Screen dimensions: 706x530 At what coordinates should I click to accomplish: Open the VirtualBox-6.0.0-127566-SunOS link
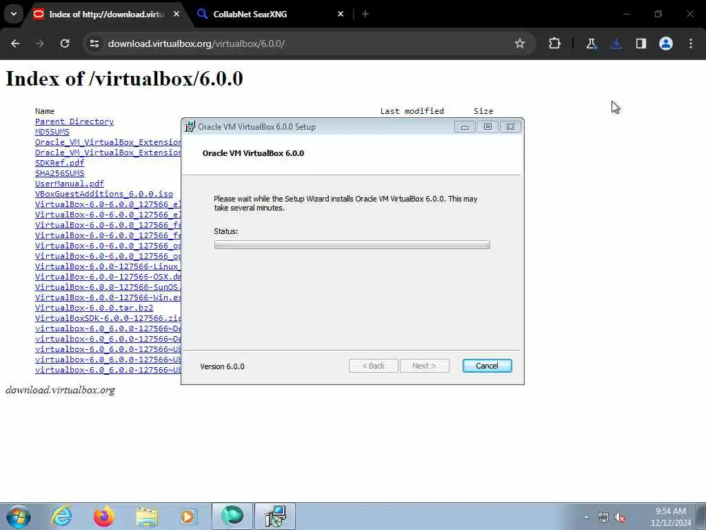108,287
